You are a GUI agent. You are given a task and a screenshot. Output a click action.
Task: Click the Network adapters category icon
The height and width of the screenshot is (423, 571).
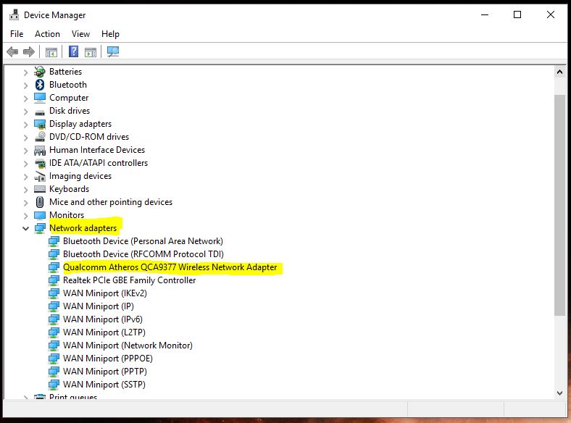tap(40, 228)
